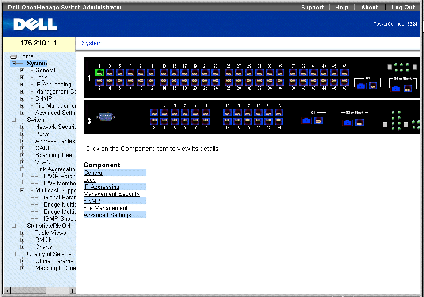
Task: Expand the Spanning Tree node
Action: [x=23, y=155]
